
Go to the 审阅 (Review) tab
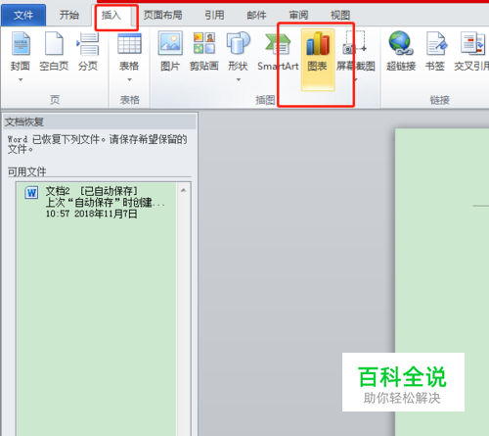click(298, 15)
